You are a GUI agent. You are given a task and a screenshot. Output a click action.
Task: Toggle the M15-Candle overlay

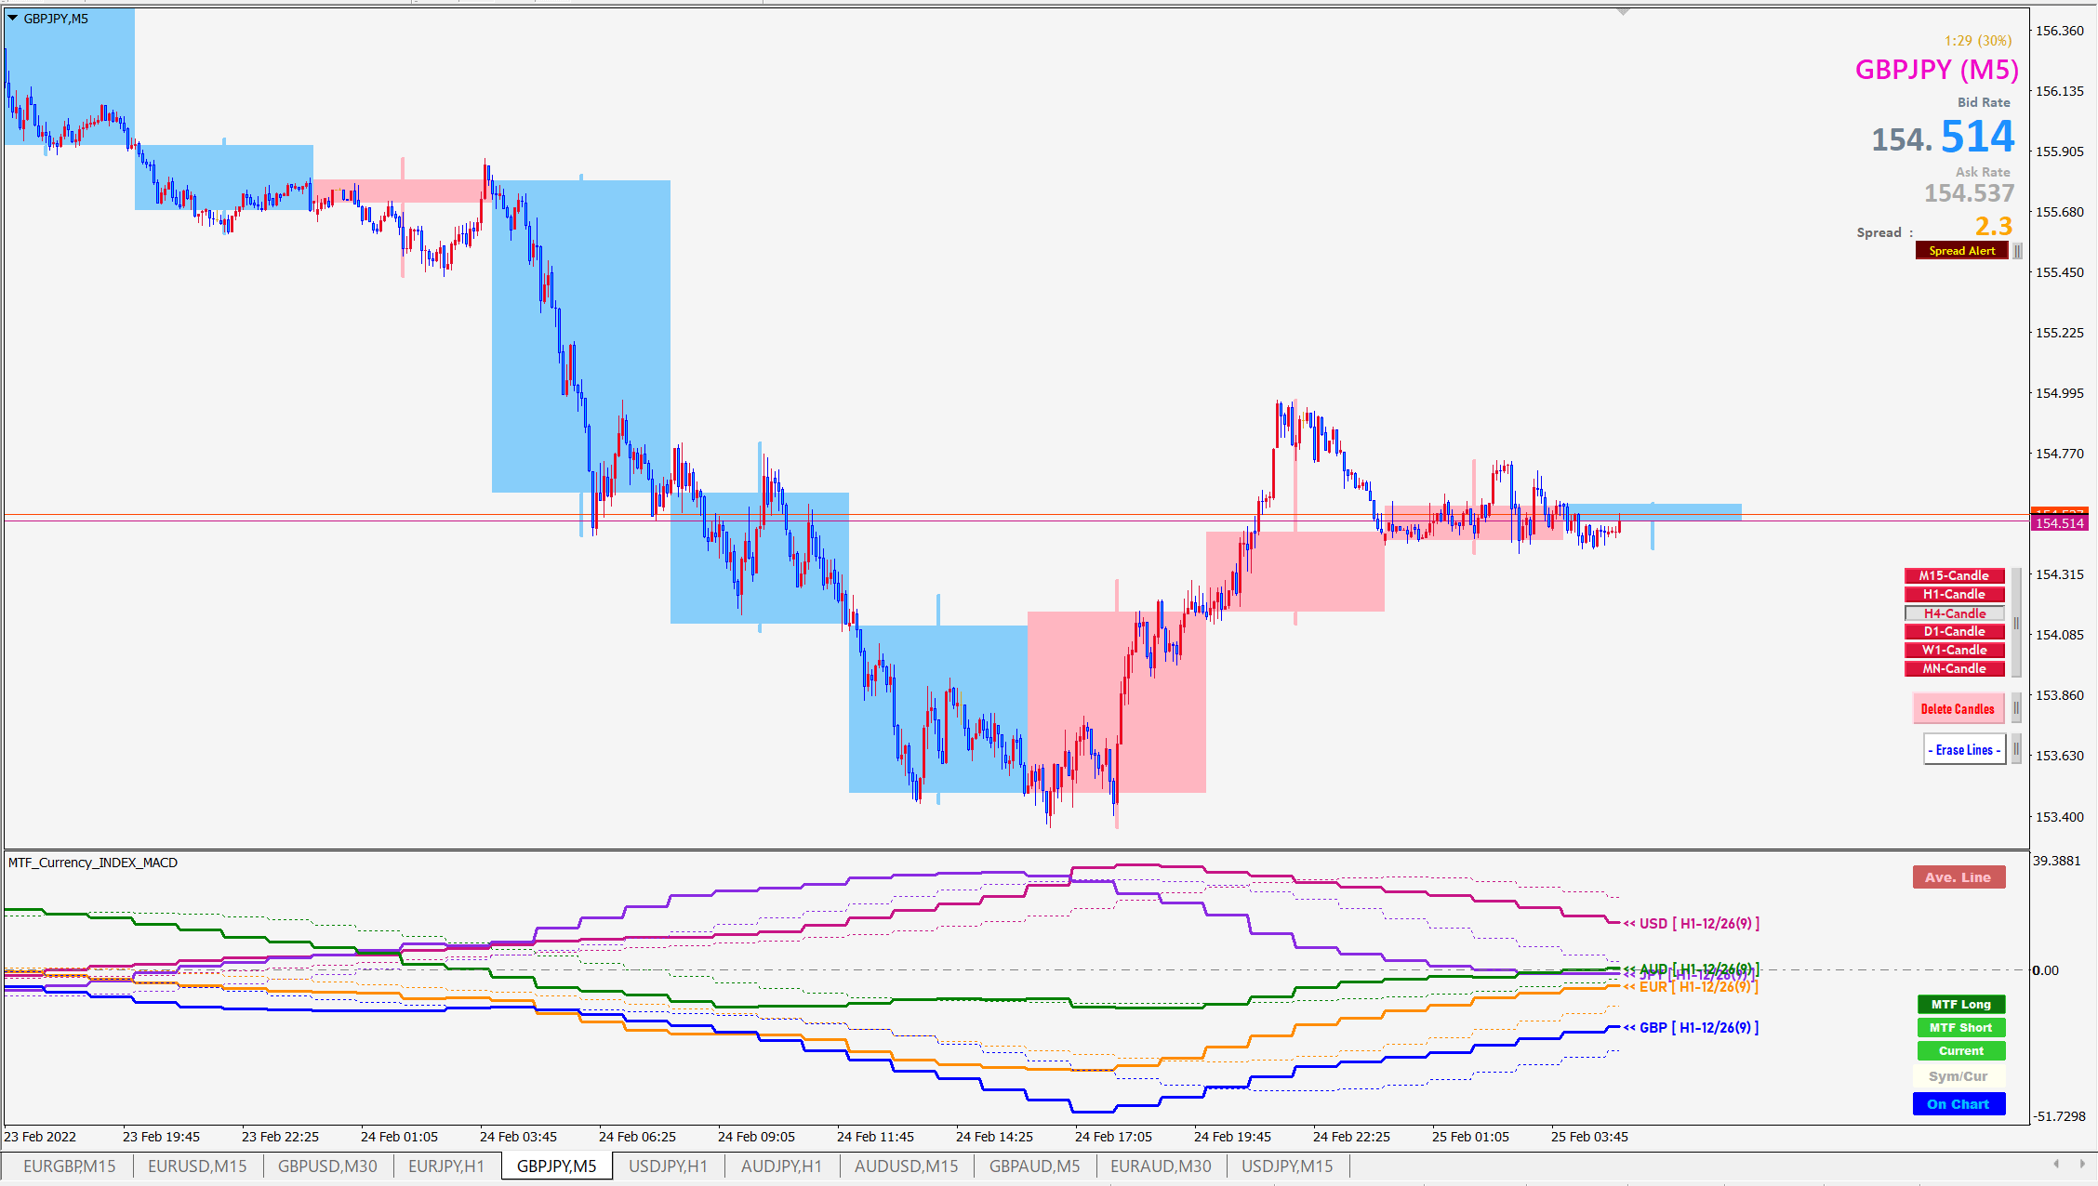click(1954, 575)
